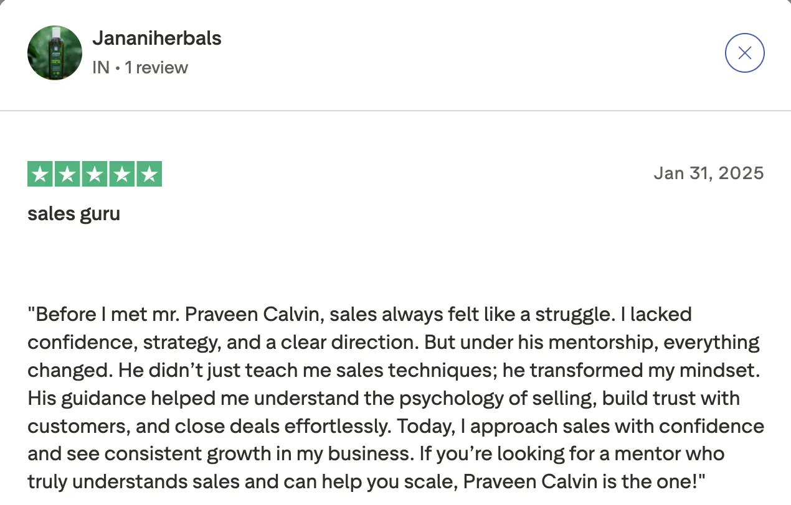791x505 pixels.
Task: Click the Jananiherbals profile avatar
Action: click(55, 53)
